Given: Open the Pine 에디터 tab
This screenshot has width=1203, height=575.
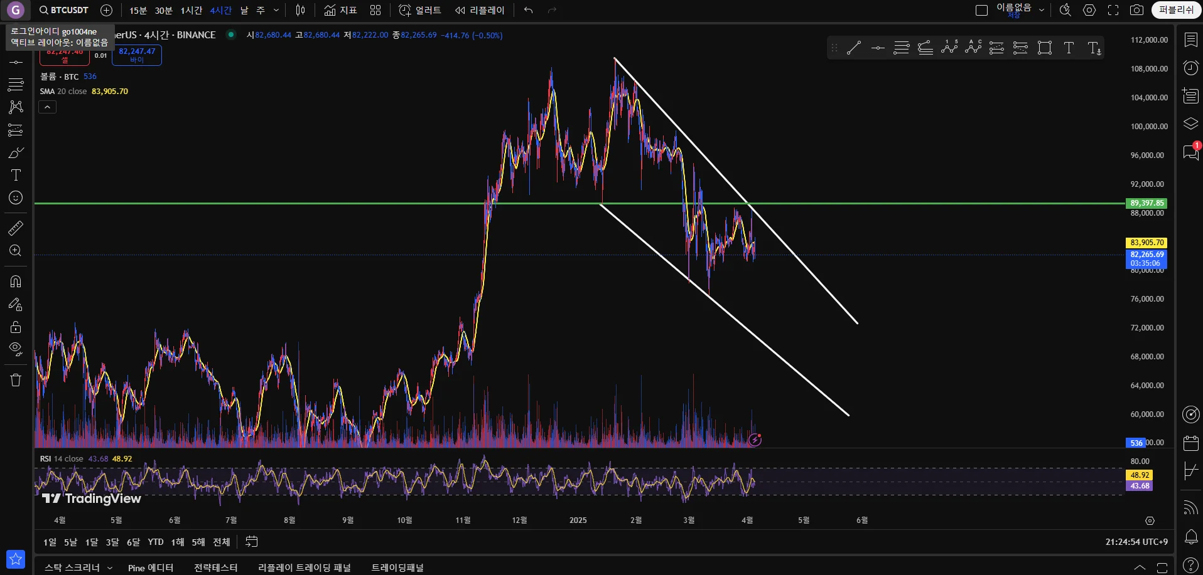Looking at the screenshot, I should [151, 567].
